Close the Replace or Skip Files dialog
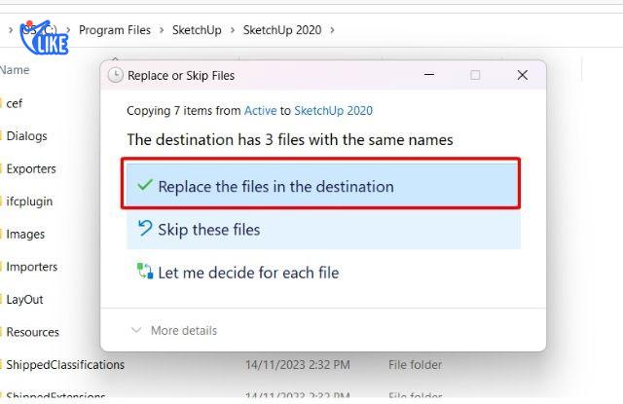 pos(522,75)
